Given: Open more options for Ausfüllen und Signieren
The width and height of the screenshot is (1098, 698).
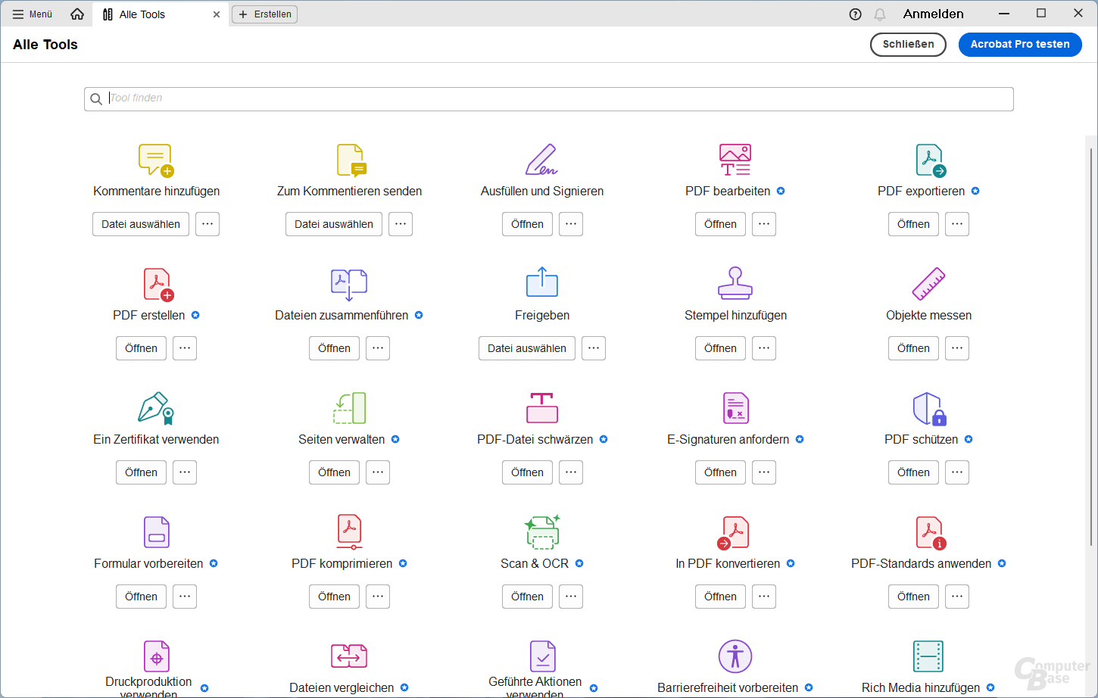Looking at the screenshot, I should (571, 224).
